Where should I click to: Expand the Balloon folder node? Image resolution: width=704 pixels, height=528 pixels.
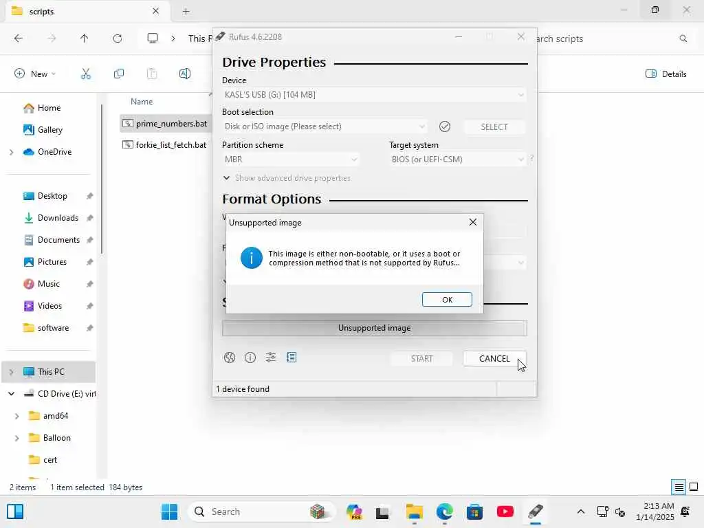pyautogui.click(x=17, y=438)
